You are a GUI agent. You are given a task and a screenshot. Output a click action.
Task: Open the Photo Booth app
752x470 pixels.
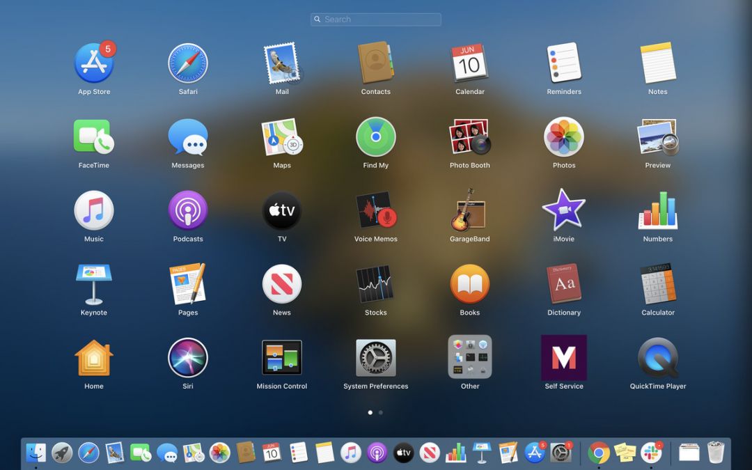(x=470, y=137)
